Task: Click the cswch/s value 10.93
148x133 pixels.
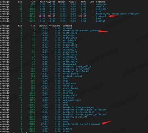Action: (x=44, y=86)
